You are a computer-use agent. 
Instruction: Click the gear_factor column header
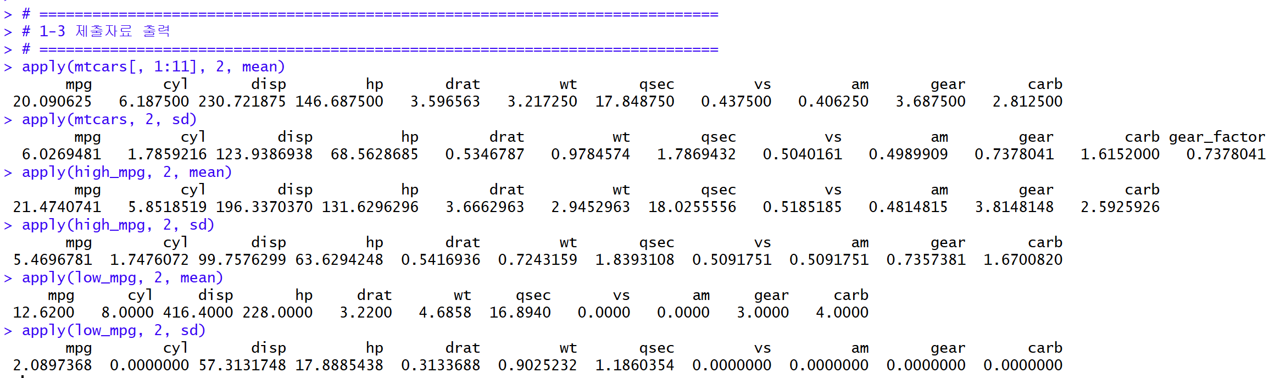(1217, 137)
